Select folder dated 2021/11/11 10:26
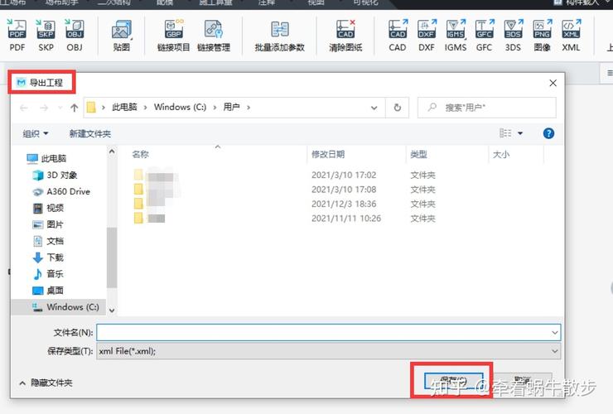Viewport: 613px width, 414px height. point(285,219)
